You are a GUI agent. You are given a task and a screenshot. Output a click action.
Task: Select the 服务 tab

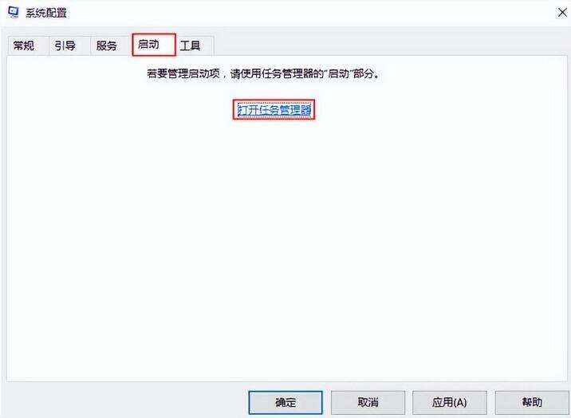(107, 45)
